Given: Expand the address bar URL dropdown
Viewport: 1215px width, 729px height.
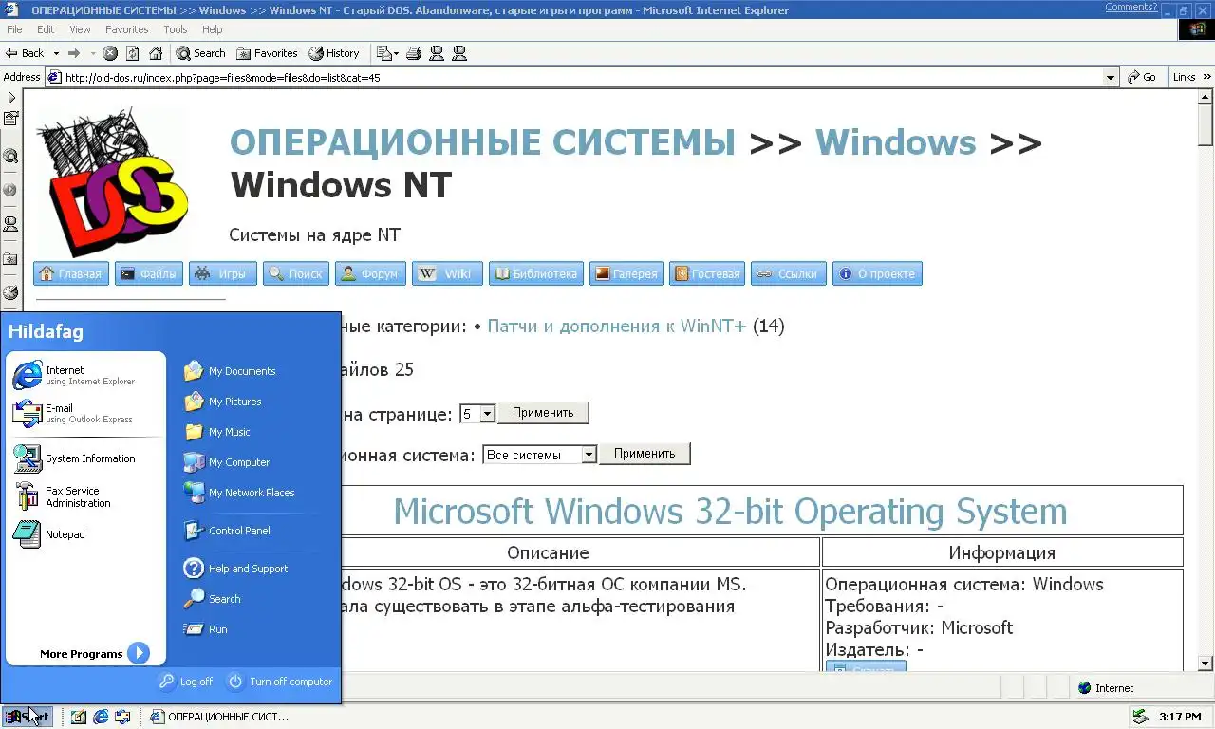Looking at the screenshot, I should coord(1111,77).
